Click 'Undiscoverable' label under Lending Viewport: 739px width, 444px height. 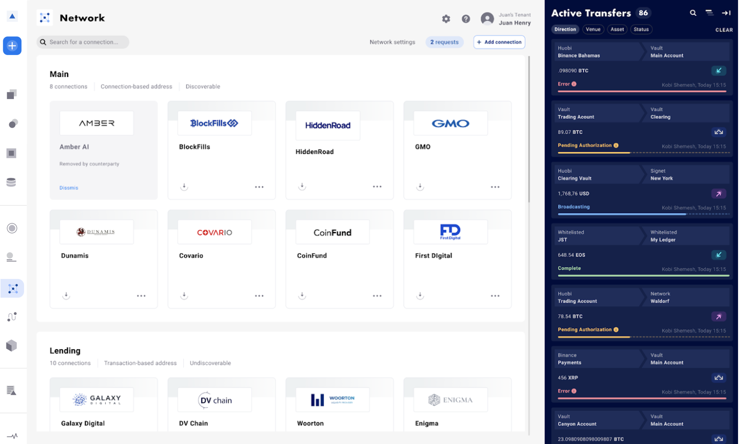pos(210,363)
